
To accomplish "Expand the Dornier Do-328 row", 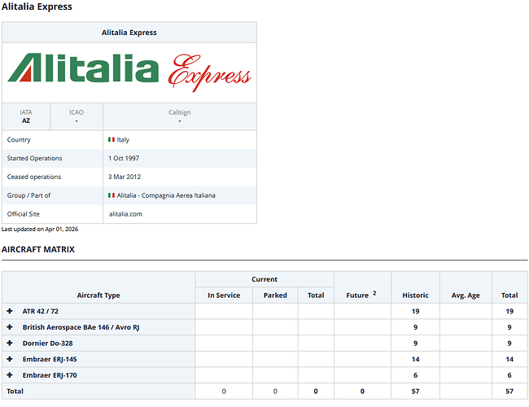I will pyautogui.click(x=10, y=343).
